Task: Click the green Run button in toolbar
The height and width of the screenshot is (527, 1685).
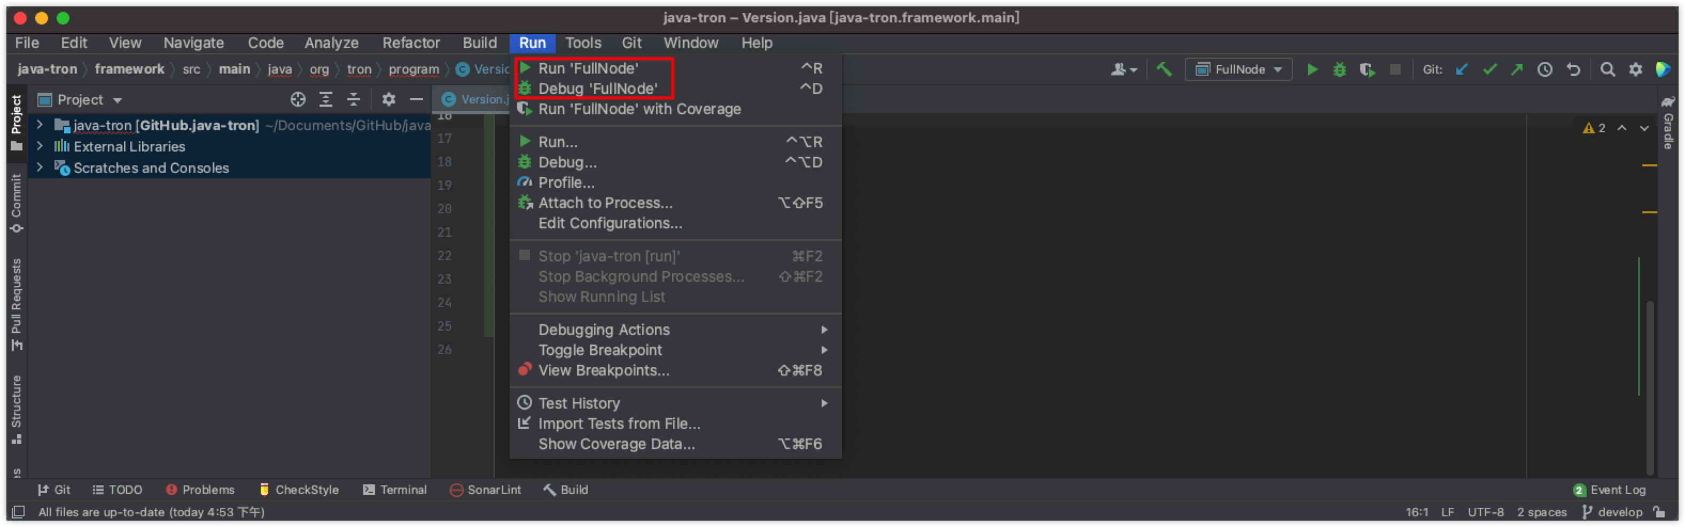Action: click(x=1312, y=69)
